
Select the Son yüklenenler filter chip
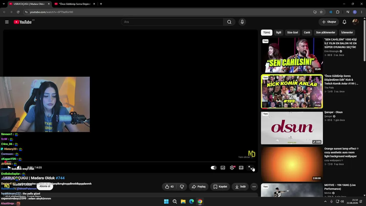pos(325,33)
